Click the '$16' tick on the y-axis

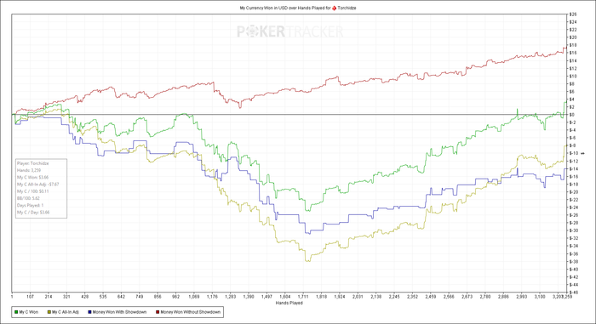[573, 53]
